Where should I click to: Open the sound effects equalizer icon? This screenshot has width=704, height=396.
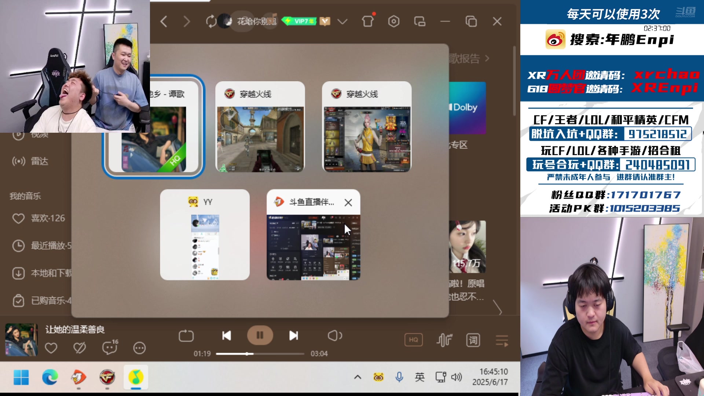click(x=444, y=340)
